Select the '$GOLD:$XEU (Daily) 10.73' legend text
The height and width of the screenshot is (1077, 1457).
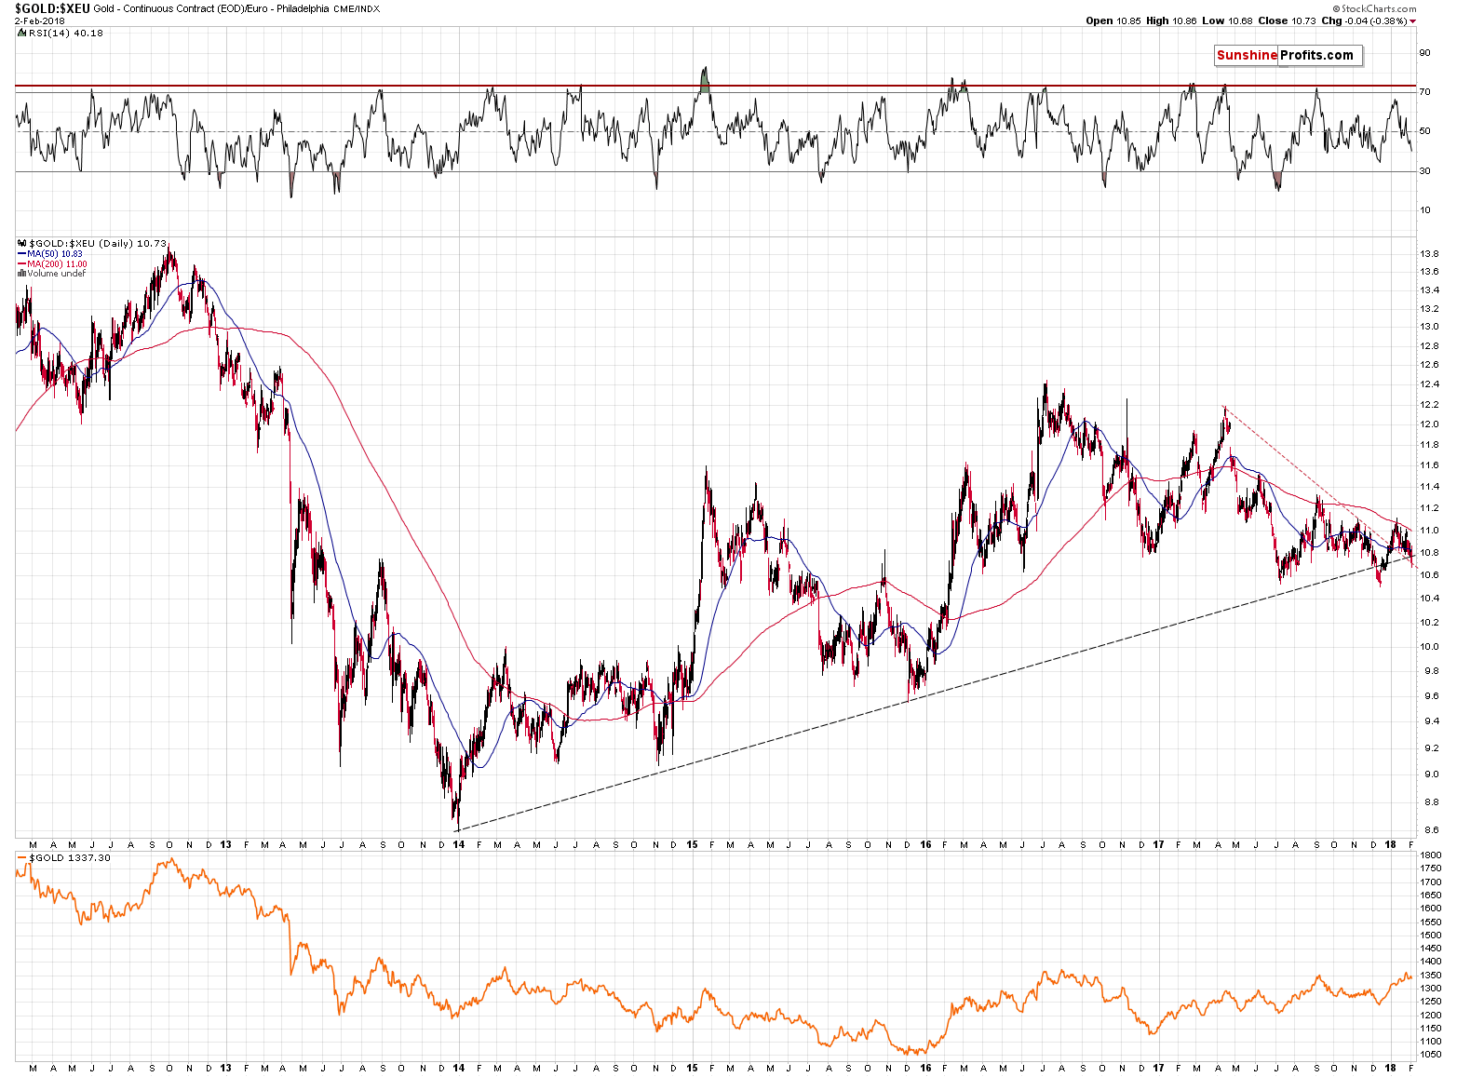(98, 243)
